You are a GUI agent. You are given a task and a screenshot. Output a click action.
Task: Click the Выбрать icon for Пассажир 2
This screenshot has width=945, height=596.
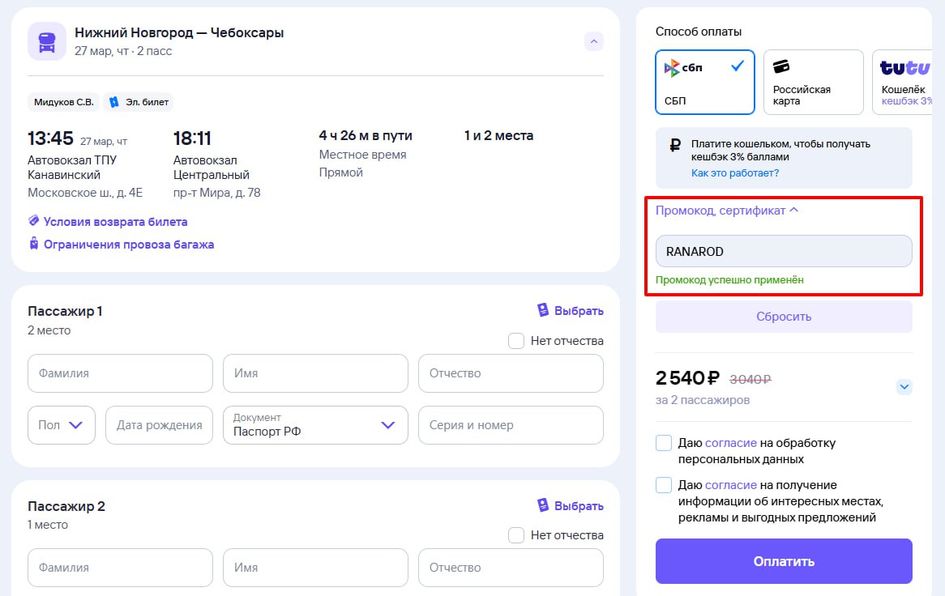pyautogui.click(x=543, y=506)
